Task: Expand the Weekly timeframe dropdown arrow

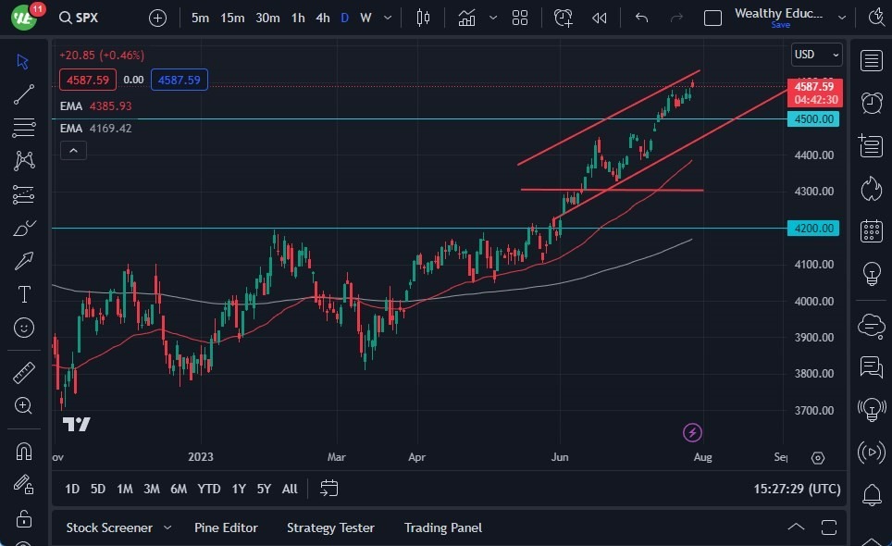Action: 387,17
